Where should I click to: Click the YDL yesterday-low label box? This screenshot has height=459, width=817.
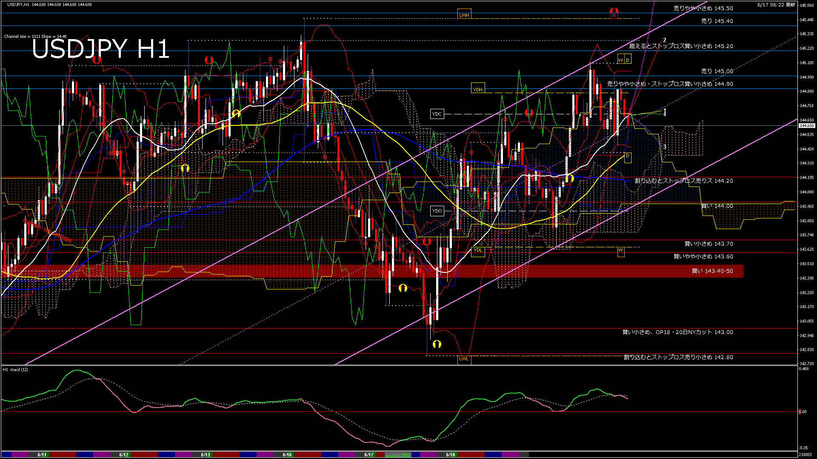pos(478,250)
